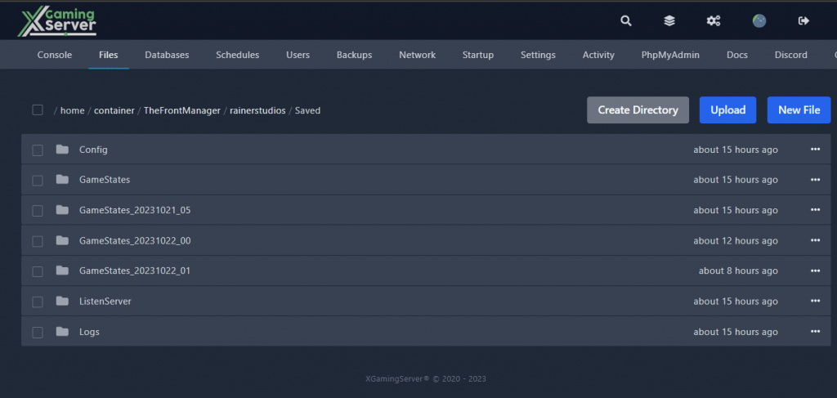Image resolution: width=837 pixels, height=398 pixels.
Task: Open options menu for Config row
Action: [815, 150]
